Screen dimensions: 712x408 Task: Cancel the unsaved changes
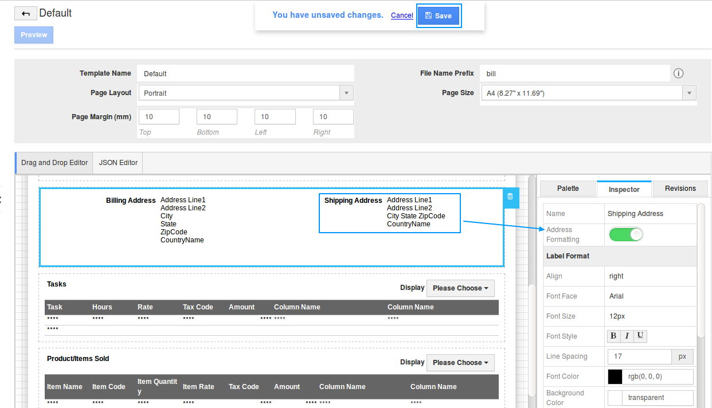pos(402,15)
